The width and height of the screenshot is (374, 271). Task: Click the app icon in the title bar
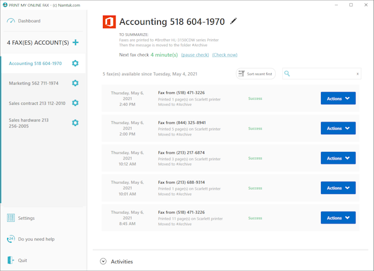[x=5, y=5]
